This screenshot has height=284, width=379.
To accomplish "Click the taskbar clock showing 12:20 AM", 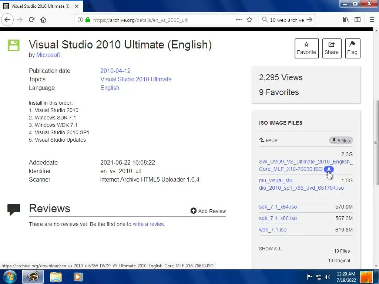I will [x=346, y=277].
